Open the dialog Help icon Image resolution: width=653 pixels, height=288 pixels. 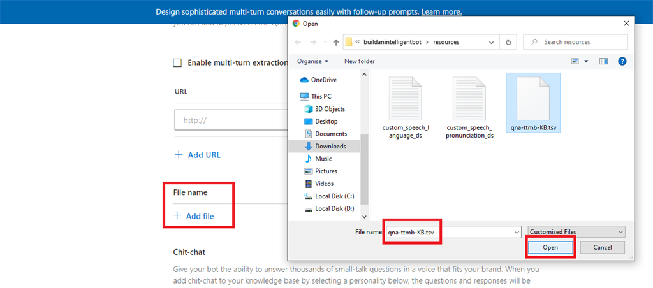pyautogui.click(x=622, y=61)
